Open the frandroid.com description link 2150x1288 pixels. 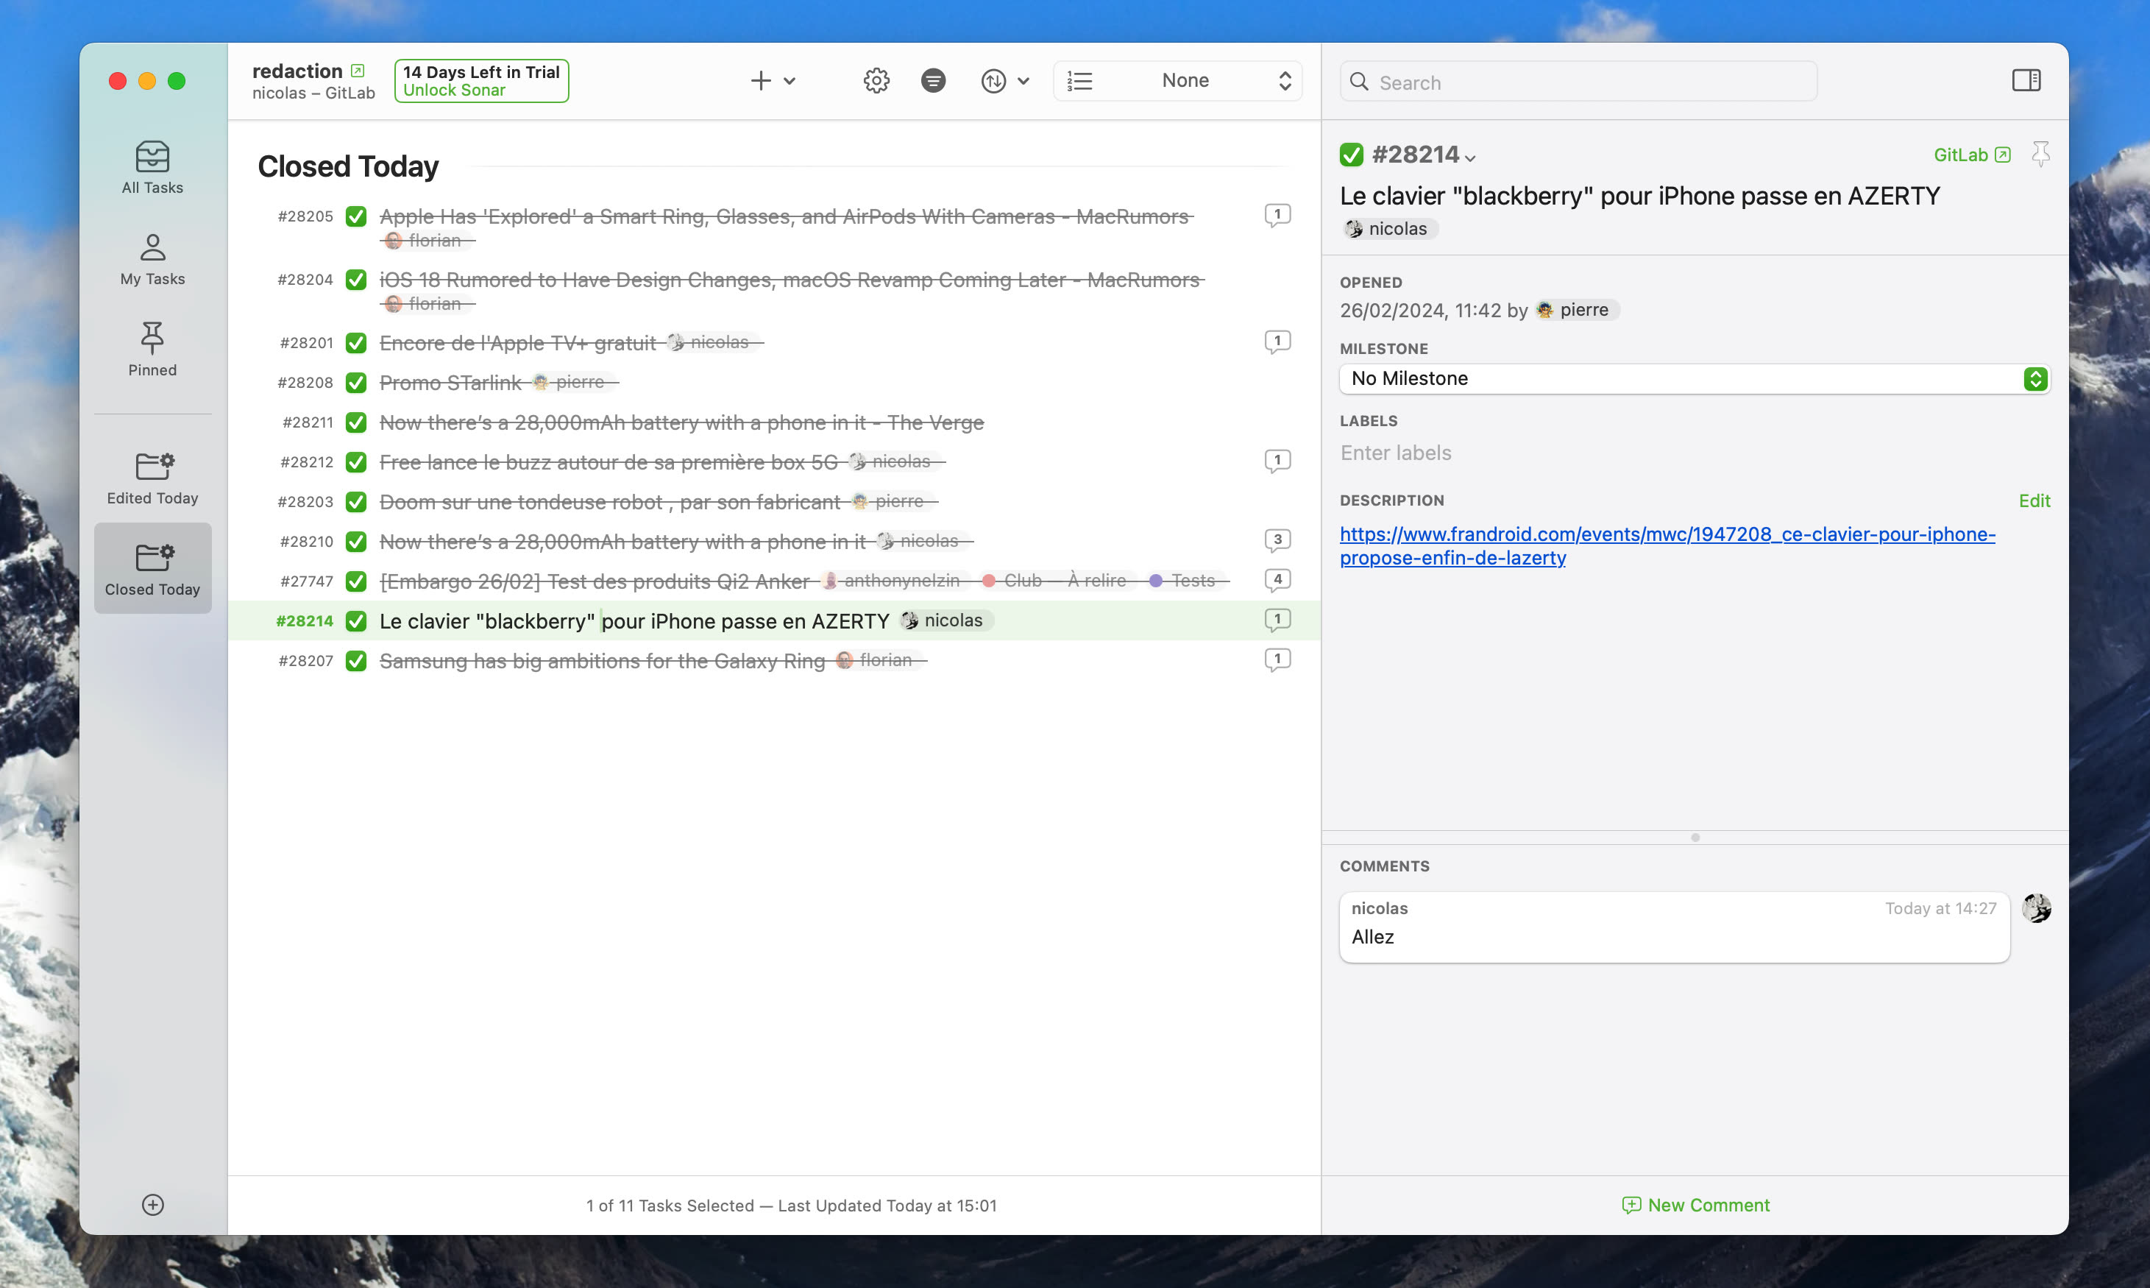click(1667, 546)
